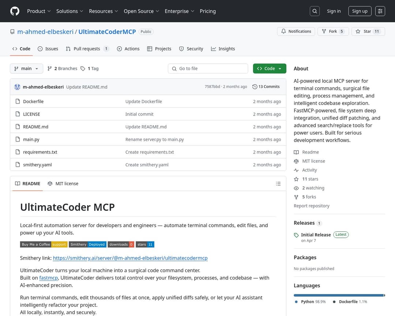
Task: Expand the Resources menu
Action: coord(103,11)
